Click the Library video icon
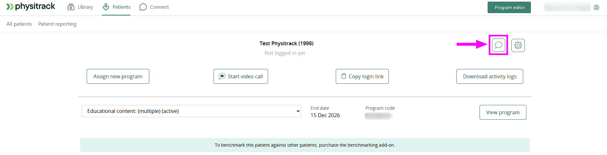This screenshot has height=155, width=607. click(x=71, y=7)
